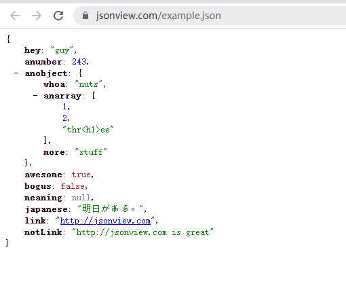Click the "link" key
346x305 pixels.
pyautogui.click(x=35, y=221)
